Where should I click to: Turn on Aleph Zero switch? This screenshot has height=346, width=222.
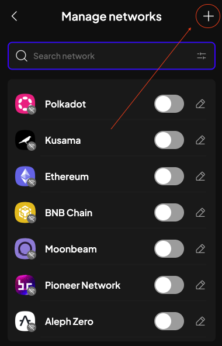tap(169, 321)
